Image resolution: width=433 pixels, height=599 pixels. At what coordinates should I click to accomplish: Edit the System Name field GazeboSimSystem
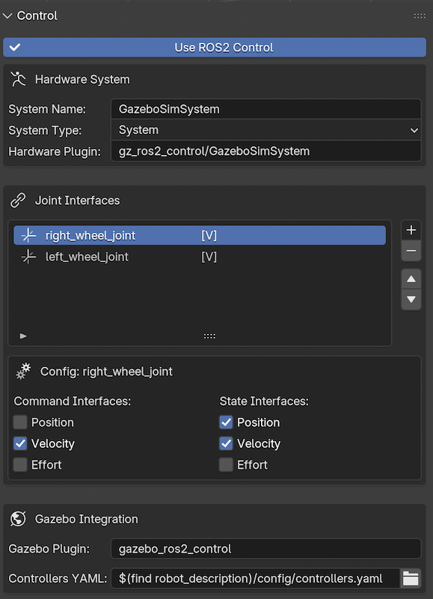266,109
